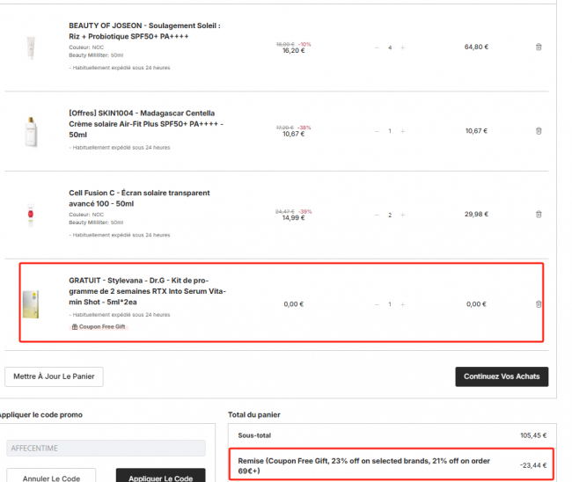Select the Sous-total amount 105,45 €
Image resolution: width=572 pixels, height=482 pixels.
(x=533, y=435)
